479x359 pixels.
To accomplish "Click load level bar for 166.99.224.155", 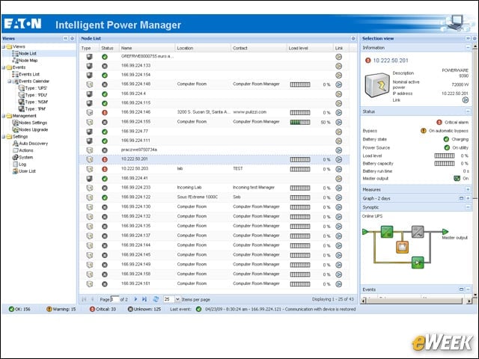I will (300, 123).
